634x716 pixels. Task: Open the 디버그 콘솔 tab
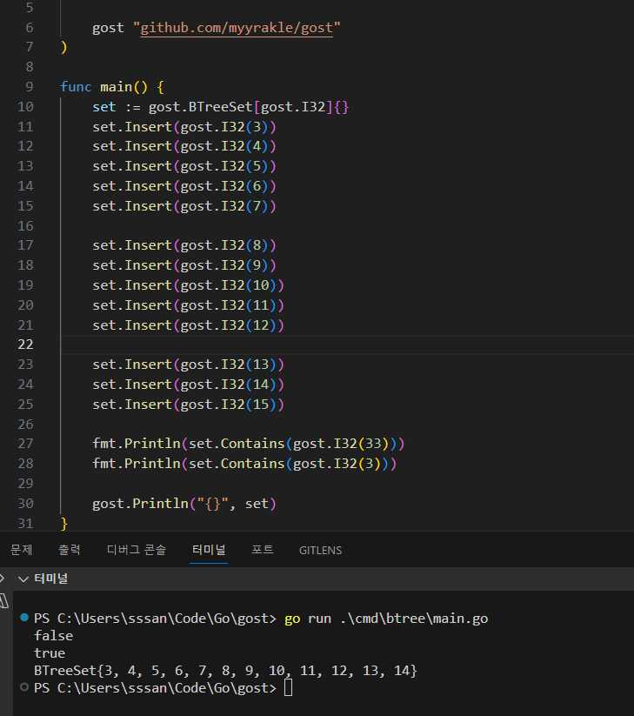pos(136,550)
